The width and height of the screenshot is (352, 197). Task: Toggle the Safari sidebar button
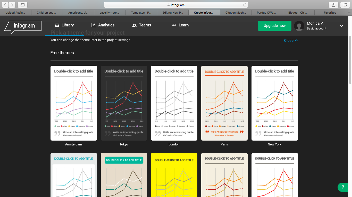pyautogui.click(x=22, y=5)
